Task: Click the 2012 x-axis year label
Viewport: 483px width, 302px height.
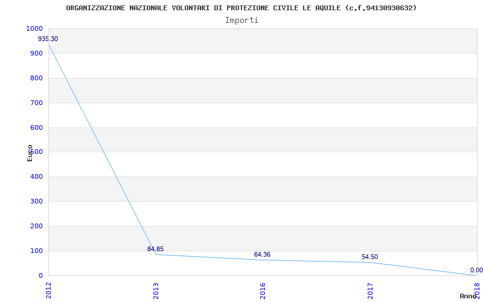Action: 49,289
